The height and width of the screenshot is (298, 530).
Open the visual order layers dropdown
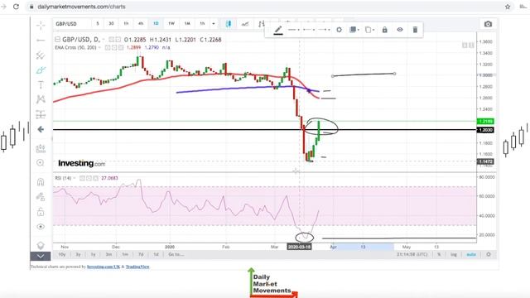[354, 30]
